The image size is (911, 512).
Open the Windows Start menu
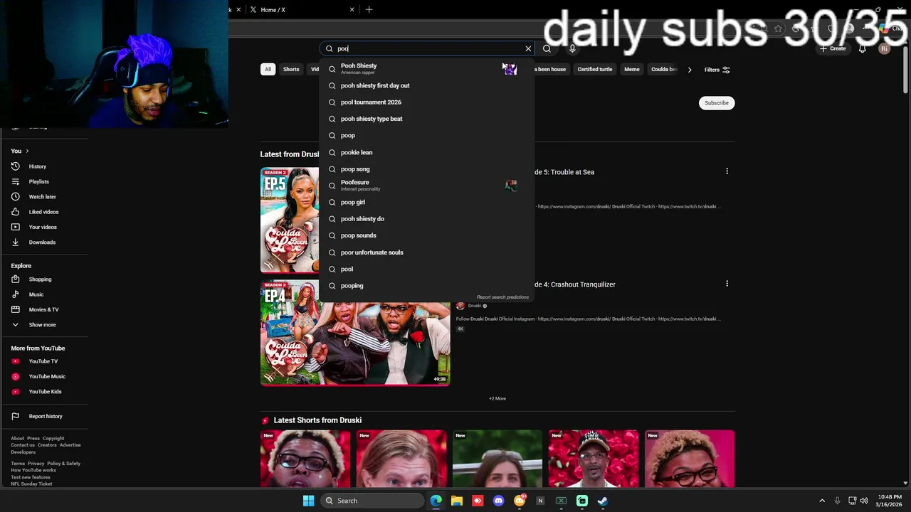coord(308,501)
